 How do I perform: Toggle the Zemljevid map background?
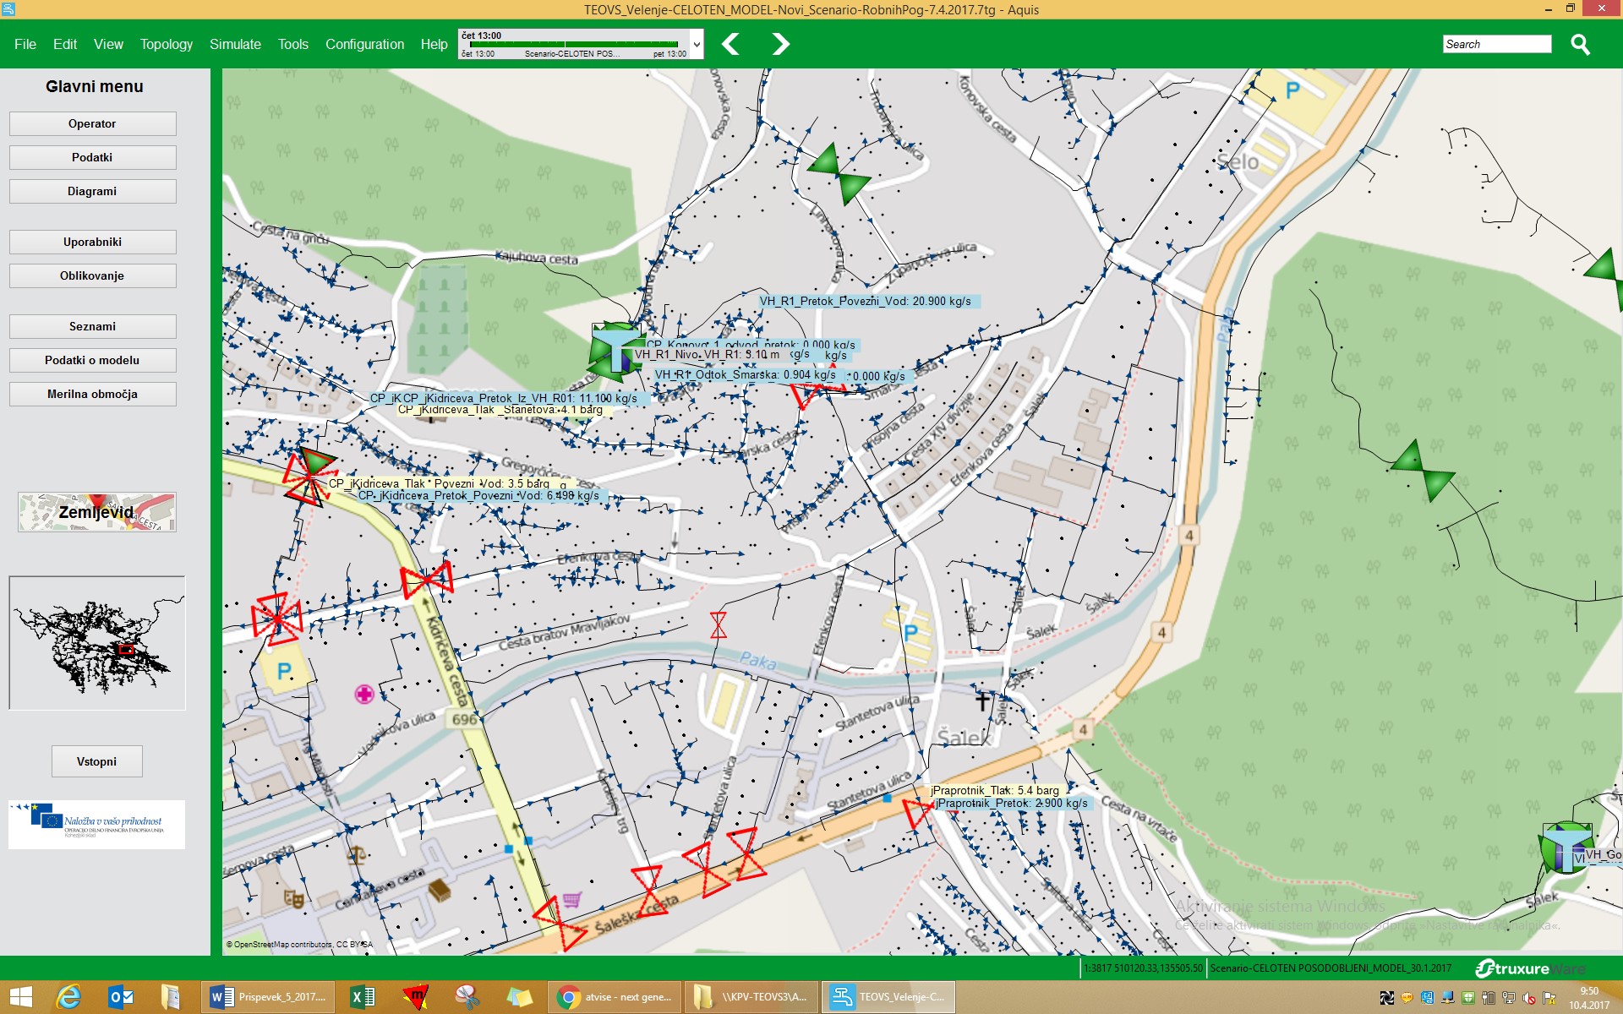(96, 512)
